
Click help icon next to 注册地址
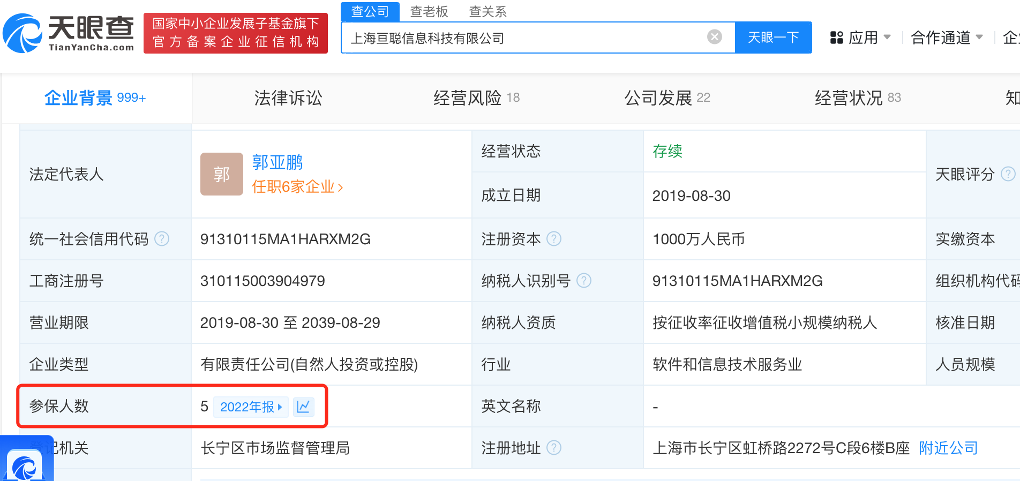[554, 448]
